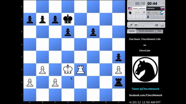Click bailiwick's avatar icon
Image resolution: width=186 pixels, height=104 pixels.
tap(162, 12)
